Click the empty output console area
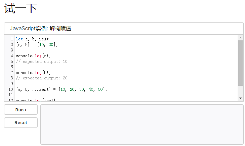Screen dimensions: 245x146 141,124
